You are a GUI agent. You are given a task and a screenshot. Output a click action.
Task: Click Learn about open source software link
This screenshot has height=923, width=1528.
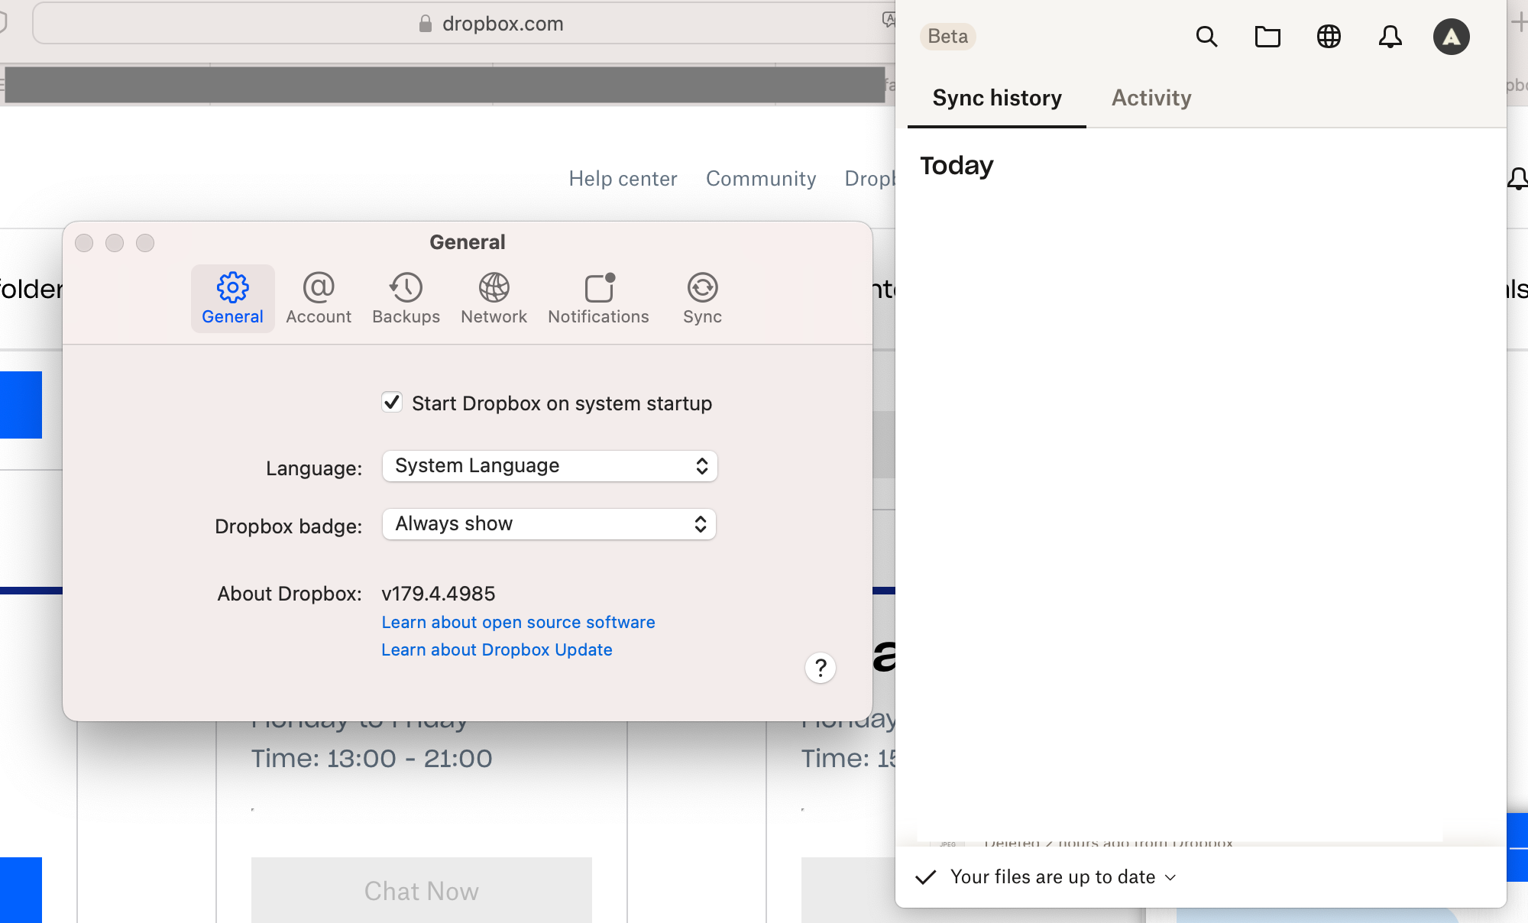518,622
